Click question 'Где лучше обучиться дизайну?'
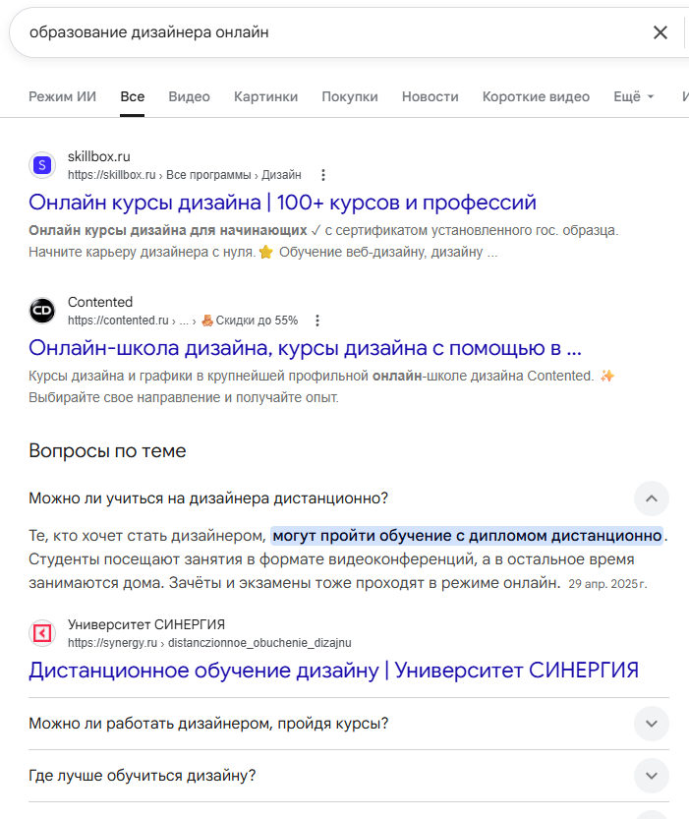This screenshot has height=819, width=689. (142, 776)
